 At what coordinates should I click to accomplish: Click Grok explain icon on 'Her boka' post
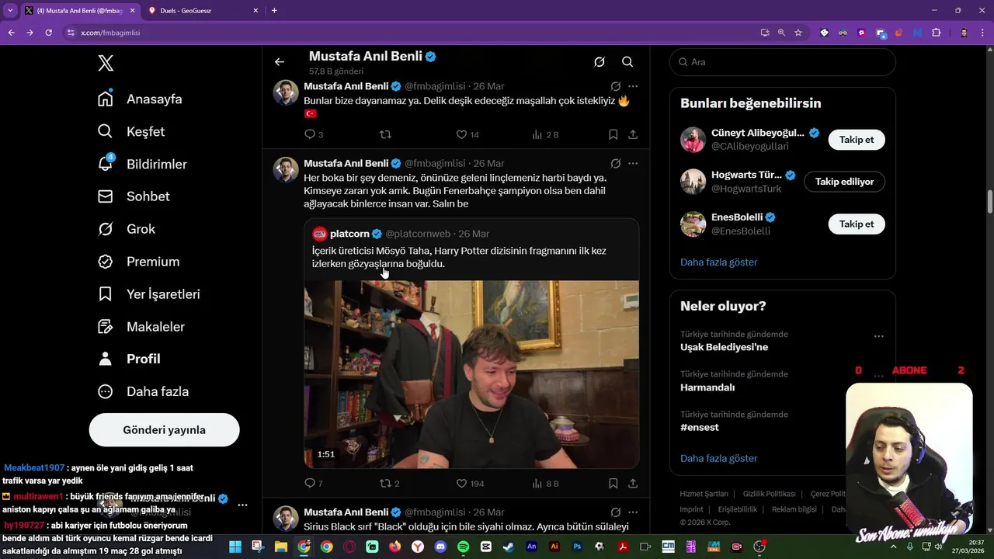click(x=615, y=164)
